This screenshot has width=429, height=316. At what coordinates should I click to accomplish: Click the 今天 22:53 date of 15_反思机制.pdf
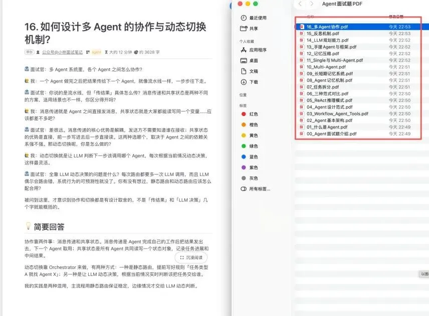(399, 33)
